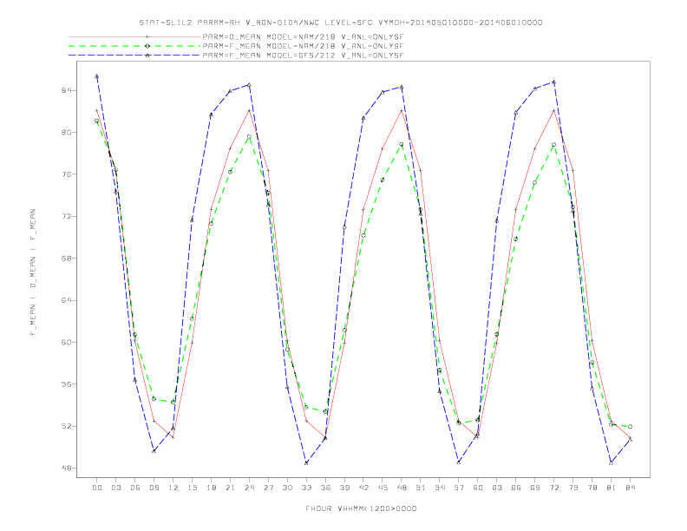Click forecast hour label 75 on x-axis
Screen dimensions: 687x531
pos(573,488)
